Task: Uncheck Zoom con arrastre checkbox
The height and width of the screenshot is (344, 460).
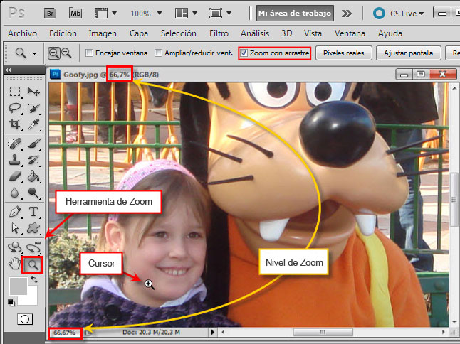Action: pos(244,53)
